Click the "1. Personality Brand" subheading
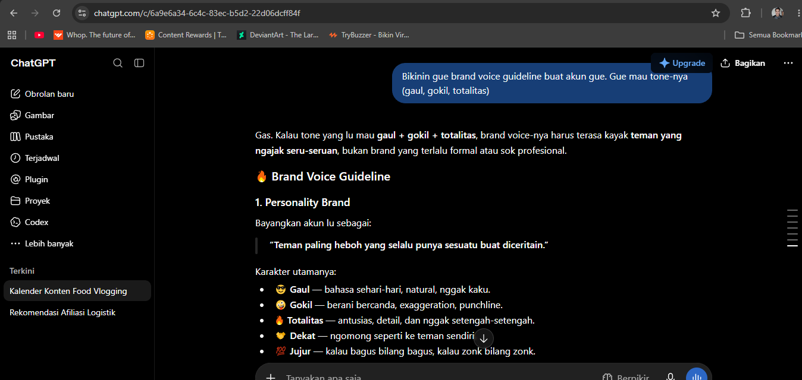This screenshot has width=802, height=380. coord(302,202)
